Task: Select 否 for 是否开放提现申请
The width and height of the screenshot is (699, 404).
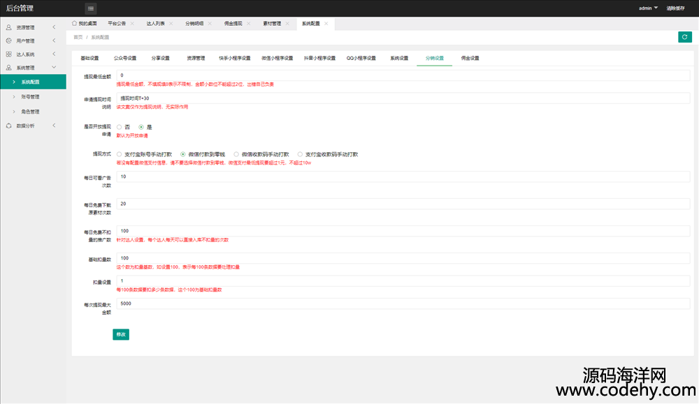Action: pos(119,127)
